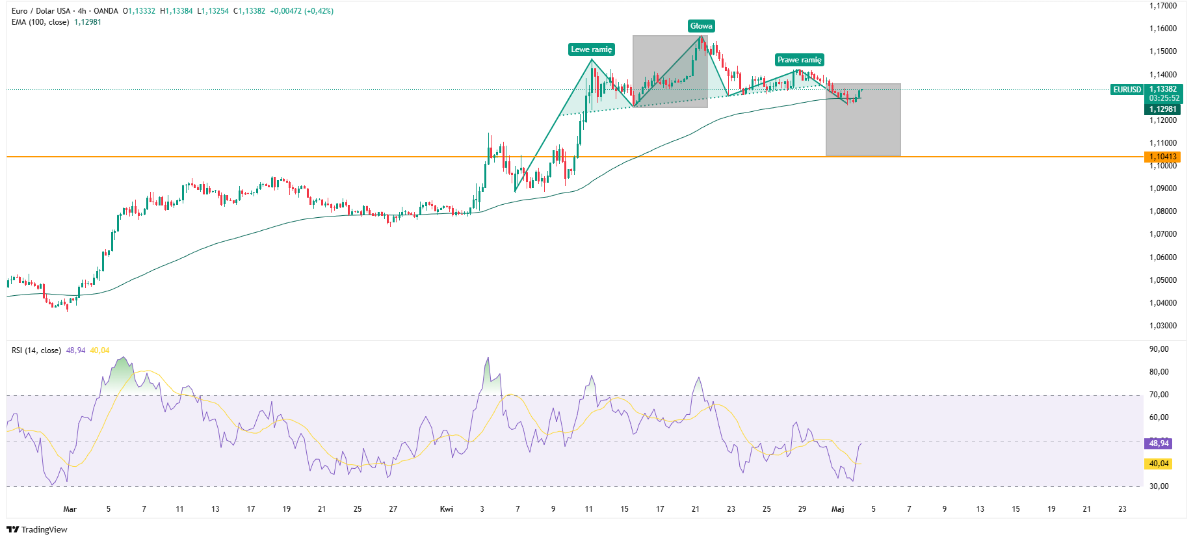Open the EMA (100, close) indicator legend
Screen dimensions: 1193x541
[x=40, y=22]
